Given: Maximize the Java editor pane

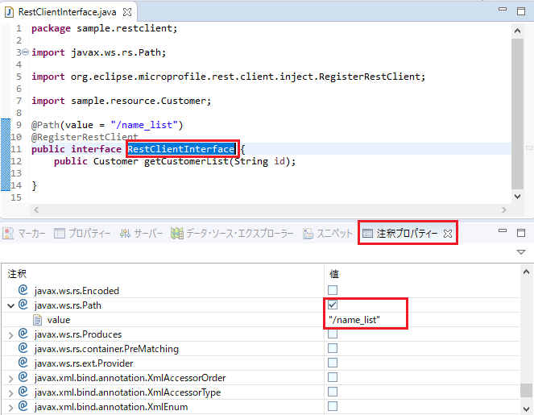Looking at the screenshot, I should [x=521, y=11].
